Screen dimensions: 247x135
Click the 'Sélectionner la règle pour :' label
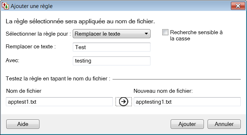[38, 34]
